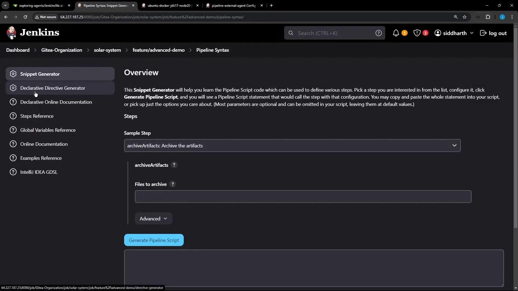
Task: Click the Files to archive text field
Action: point(303,196)
